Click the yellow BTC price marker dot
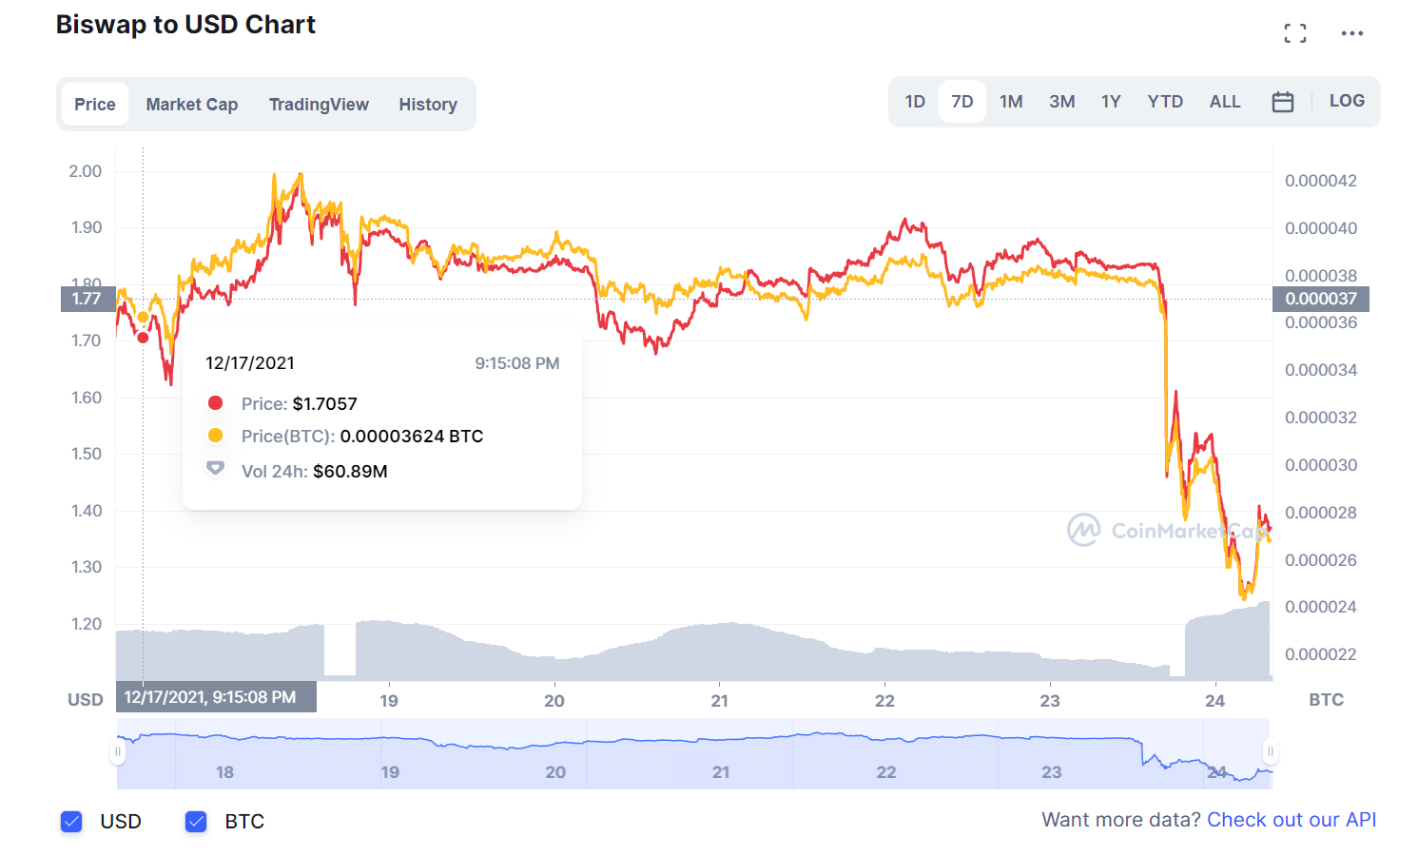The width and height of the screenshot is (1418, 856). [x=143, y=318]
